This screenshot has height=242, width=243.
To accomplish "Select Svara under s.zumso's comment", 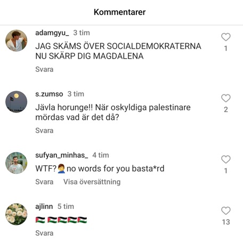I will [44, 131].
